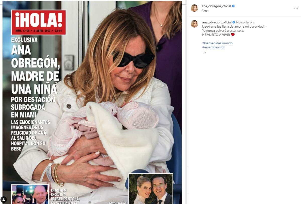Show tagged people icon on the photo
Screen dimensions: 301x204
4,199
